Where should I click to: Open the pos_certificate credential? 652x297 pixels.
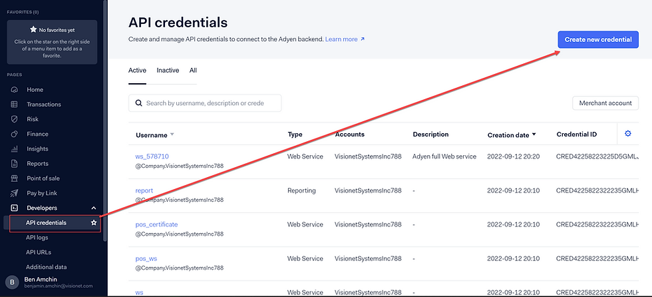[x=156, y=224]
